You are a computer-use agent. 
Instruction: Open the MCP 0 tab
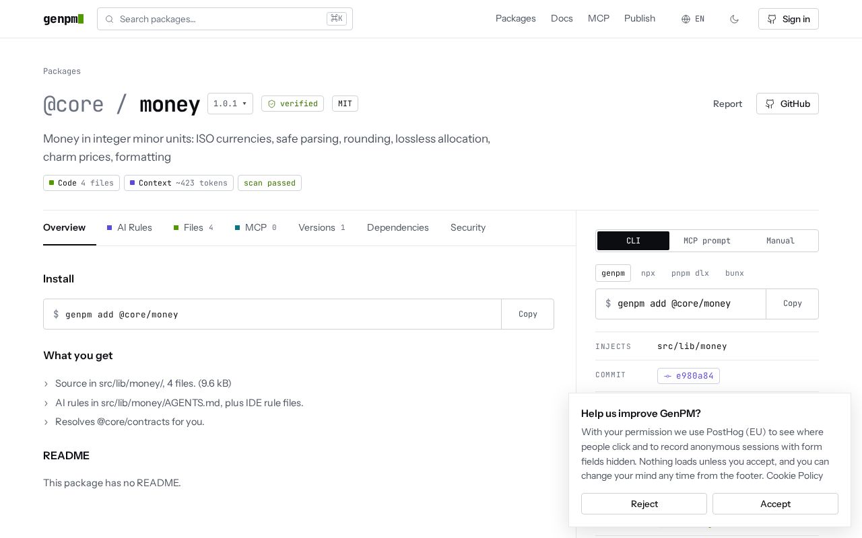(x=256, y=227)
